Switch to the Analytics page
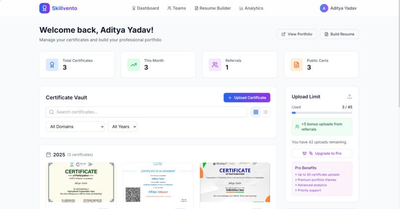This screenshot has width=400, height=209. click(x=251, y=8)
